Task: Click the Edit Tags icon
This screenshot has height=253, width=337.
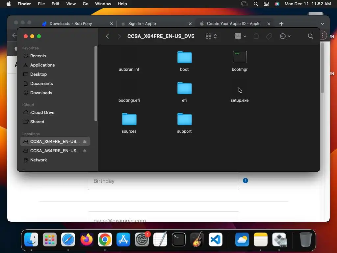Action: pyautogui.click(x=269, y=36)
